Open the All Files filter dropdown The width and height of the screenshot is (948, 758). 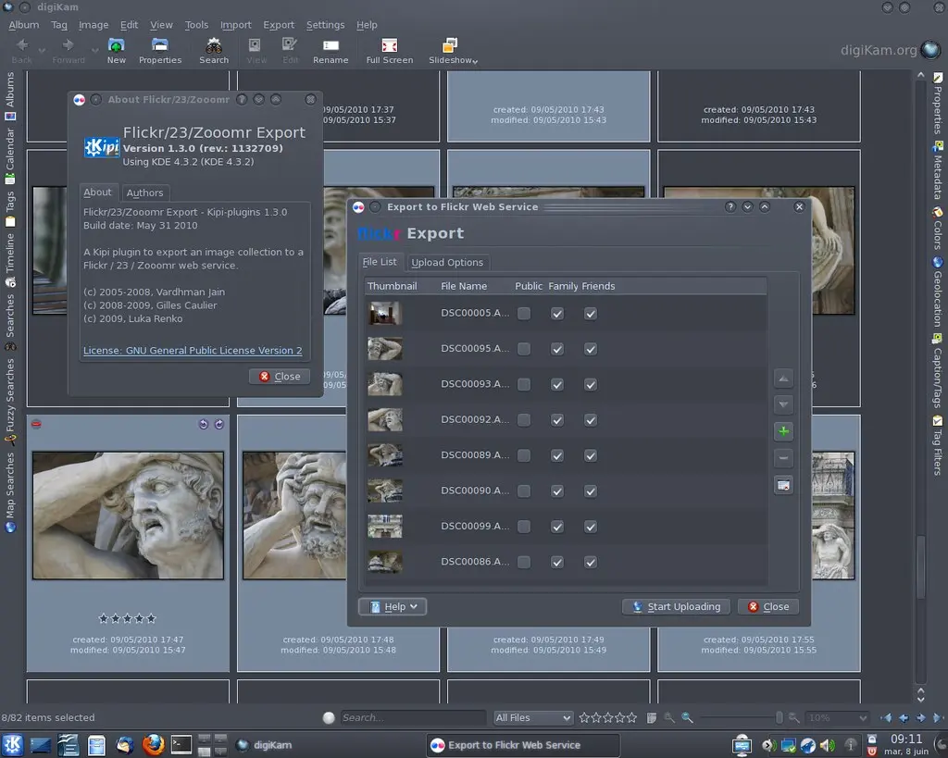[x=533, y=718]
